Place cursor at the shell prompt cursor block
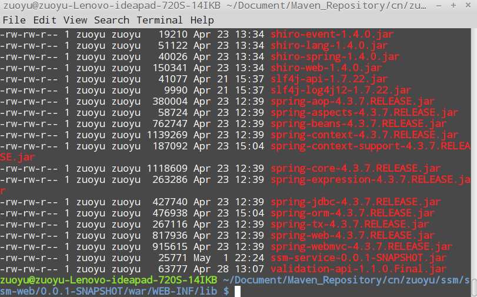 coord(237,291)
